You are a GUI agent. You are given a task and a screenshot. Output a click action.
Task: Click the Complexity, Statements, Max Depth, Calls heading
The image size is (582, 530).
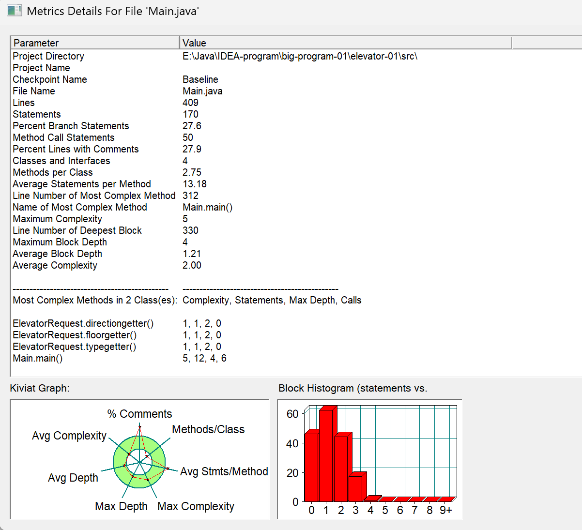[x=272, y=300]
